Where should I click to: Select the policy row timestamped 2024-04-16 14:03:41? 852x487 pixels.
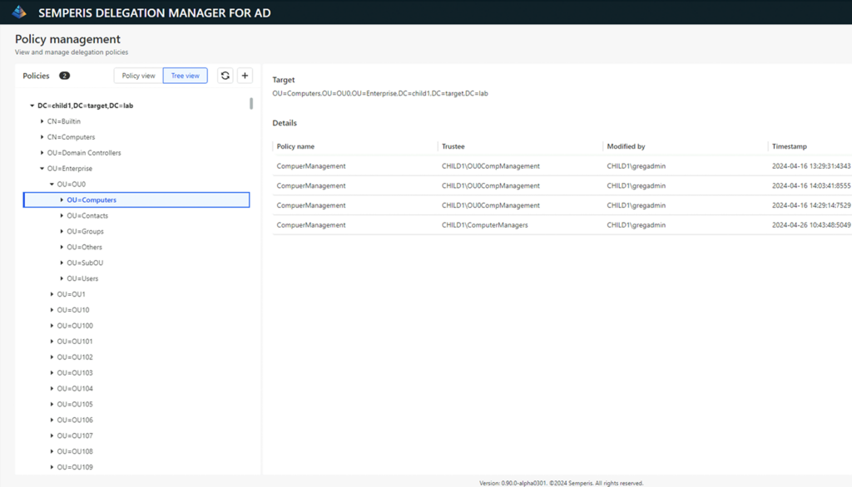coord(562,185)
